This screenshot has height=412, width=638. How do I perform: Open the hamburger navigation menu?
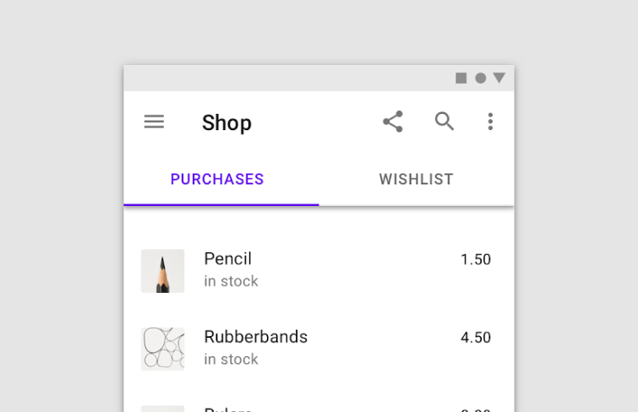[x=154, y=122]
